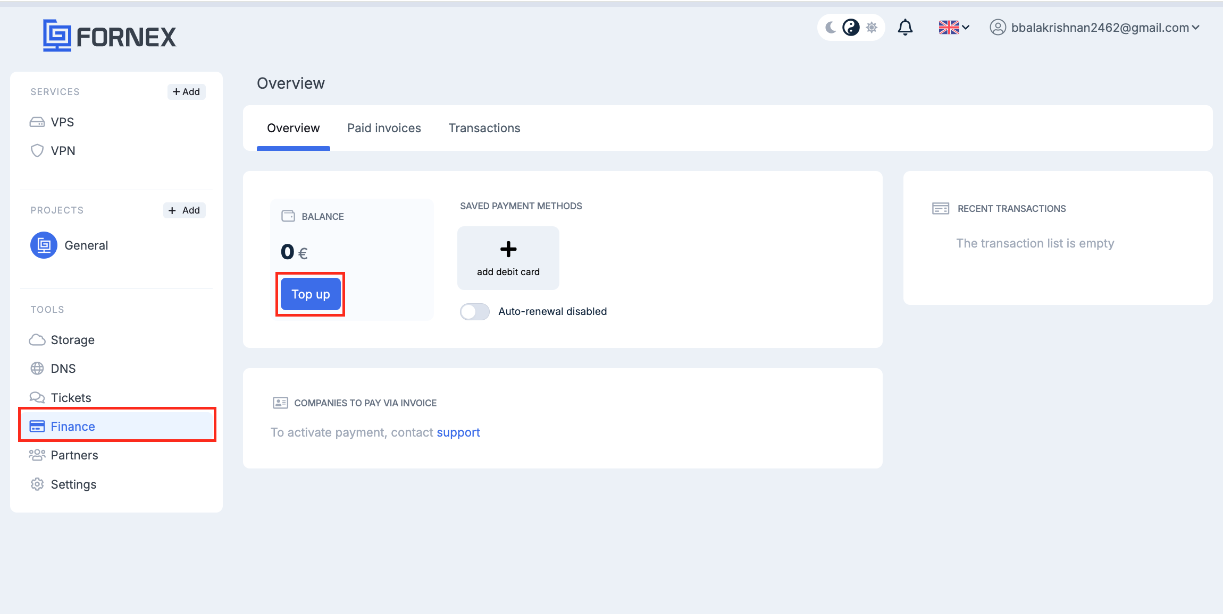This screenshot has width=1223, height=614.
Task: Click the VPS service icon
Action: pos(37,122)
